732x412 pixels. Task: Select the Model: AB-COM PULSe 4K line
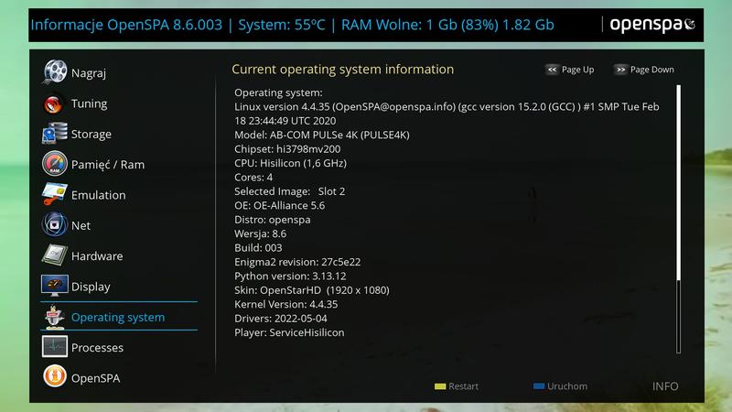click(322, 135)
